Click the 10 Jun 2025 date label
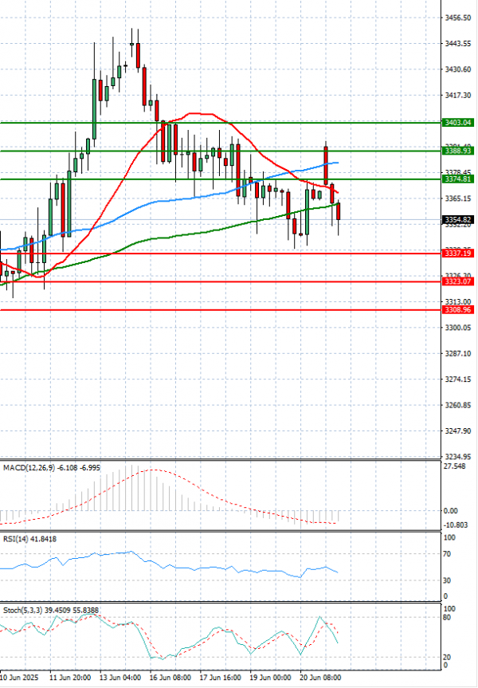 point(19,678)
